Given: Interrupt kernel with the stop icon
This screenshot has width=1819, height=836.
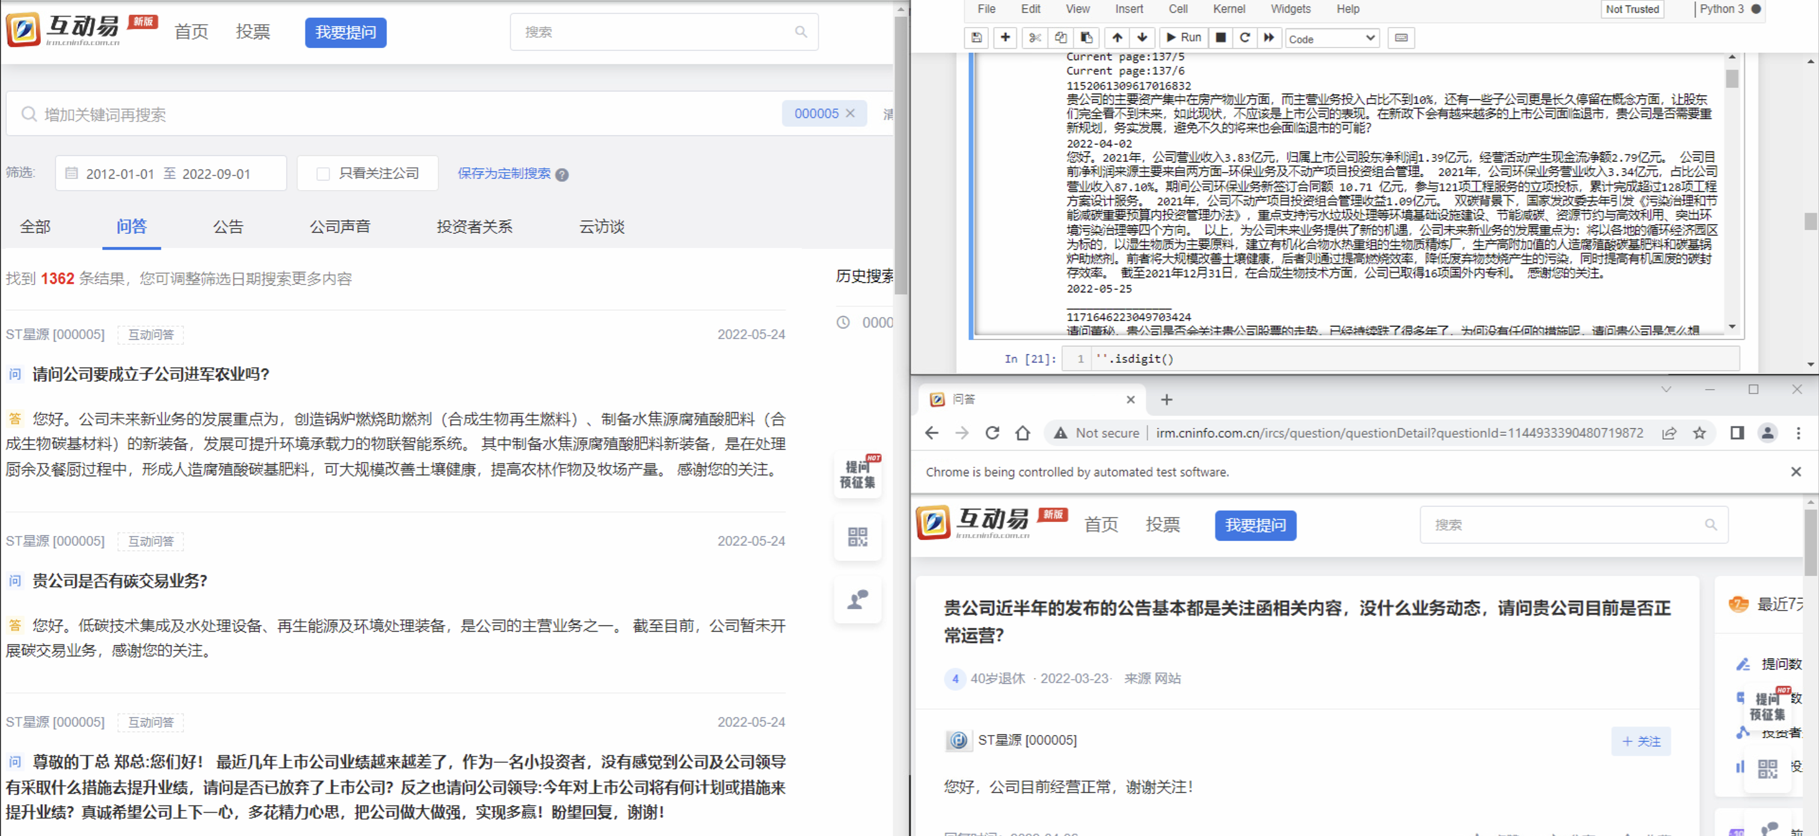Looking at the screenshot, I should pyautogui.click(x=1220, y=38).
